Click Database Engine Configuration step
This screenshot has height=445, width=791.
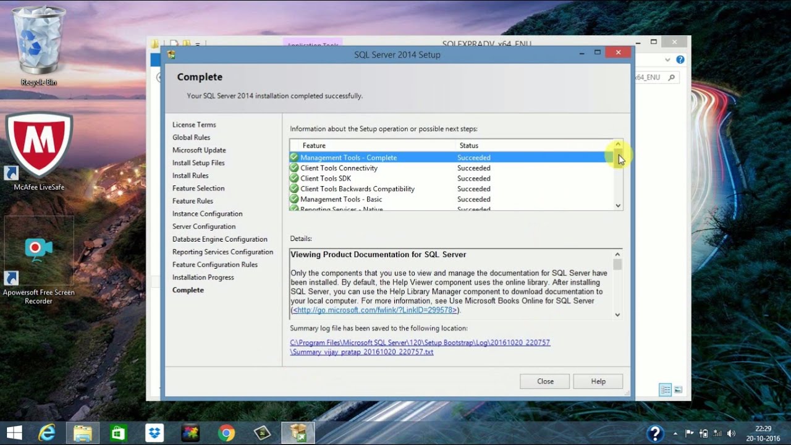(x=220, y=239)
